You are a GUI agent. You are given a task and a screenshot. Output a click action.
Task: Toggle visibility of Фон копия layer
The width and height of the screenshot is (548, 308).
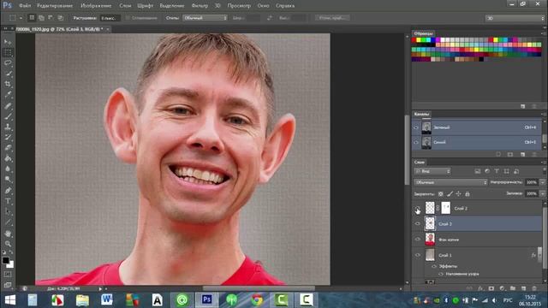coord(418,240)
